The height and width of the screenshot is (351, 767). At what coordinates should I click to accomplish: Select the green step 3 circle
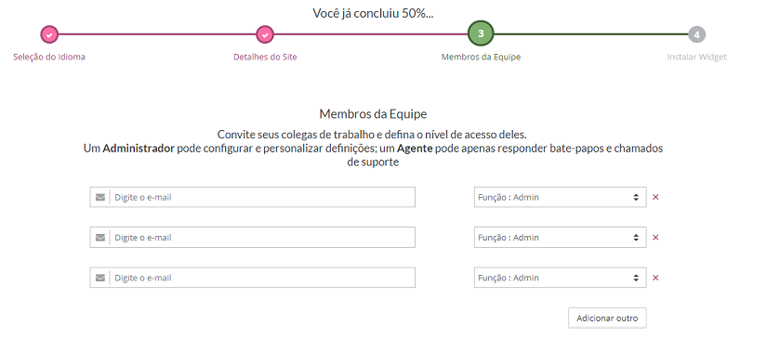click(x=481, y=33)
